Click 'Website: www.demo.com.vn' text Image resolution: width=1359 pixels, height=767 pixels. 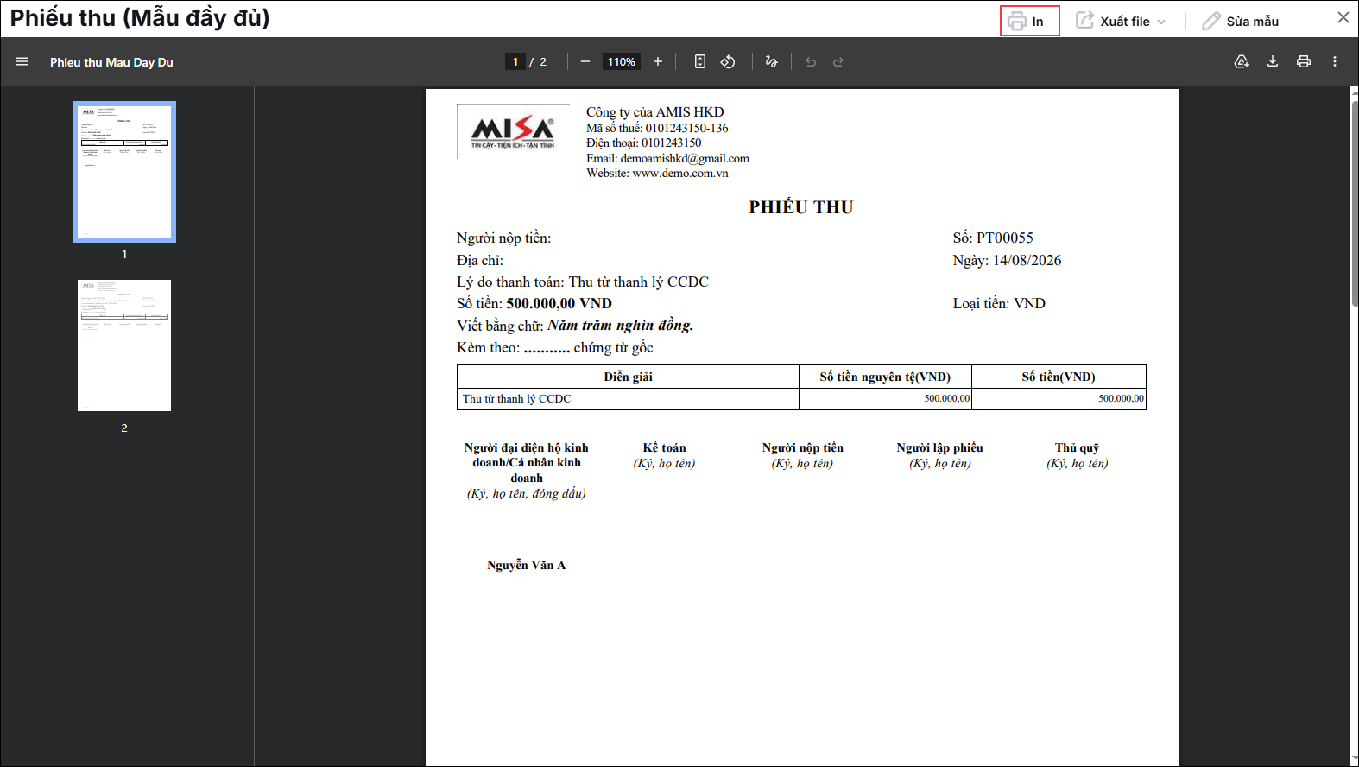click(x=657, y=173)
